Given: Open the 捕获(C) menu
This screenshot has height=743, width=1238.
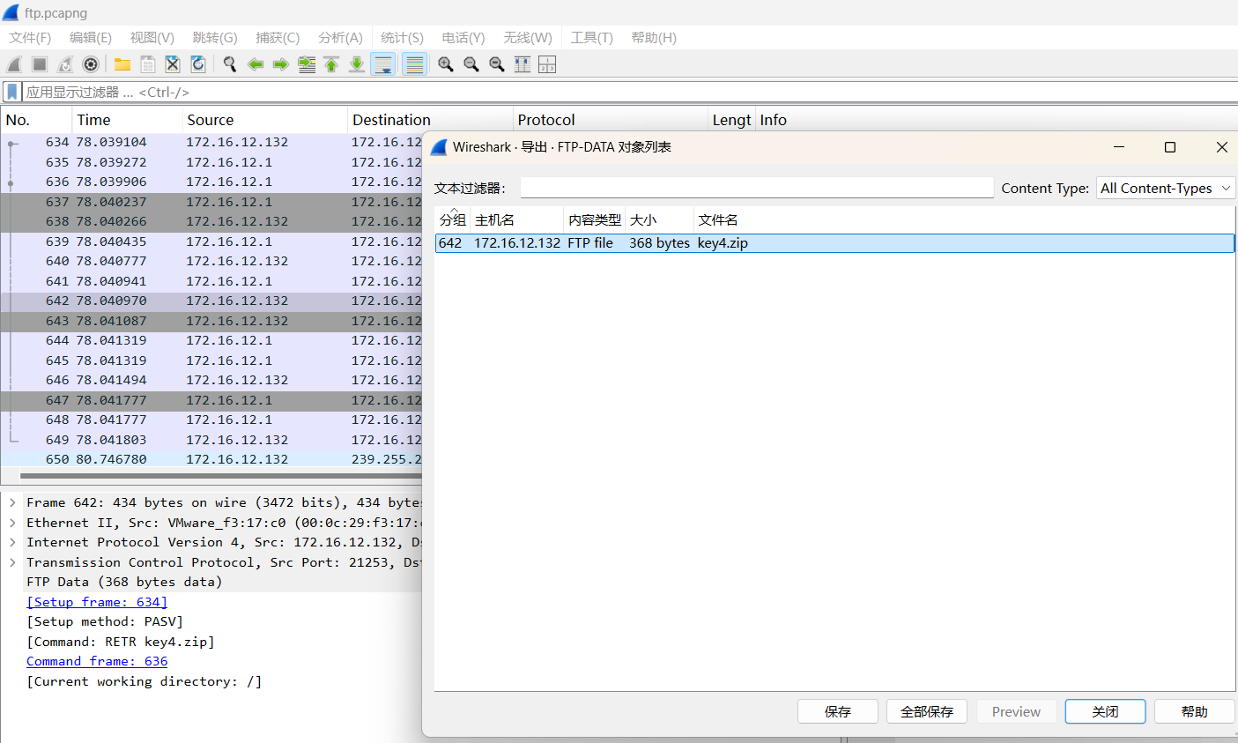Looking at the screenshot, I should point(278,38).
